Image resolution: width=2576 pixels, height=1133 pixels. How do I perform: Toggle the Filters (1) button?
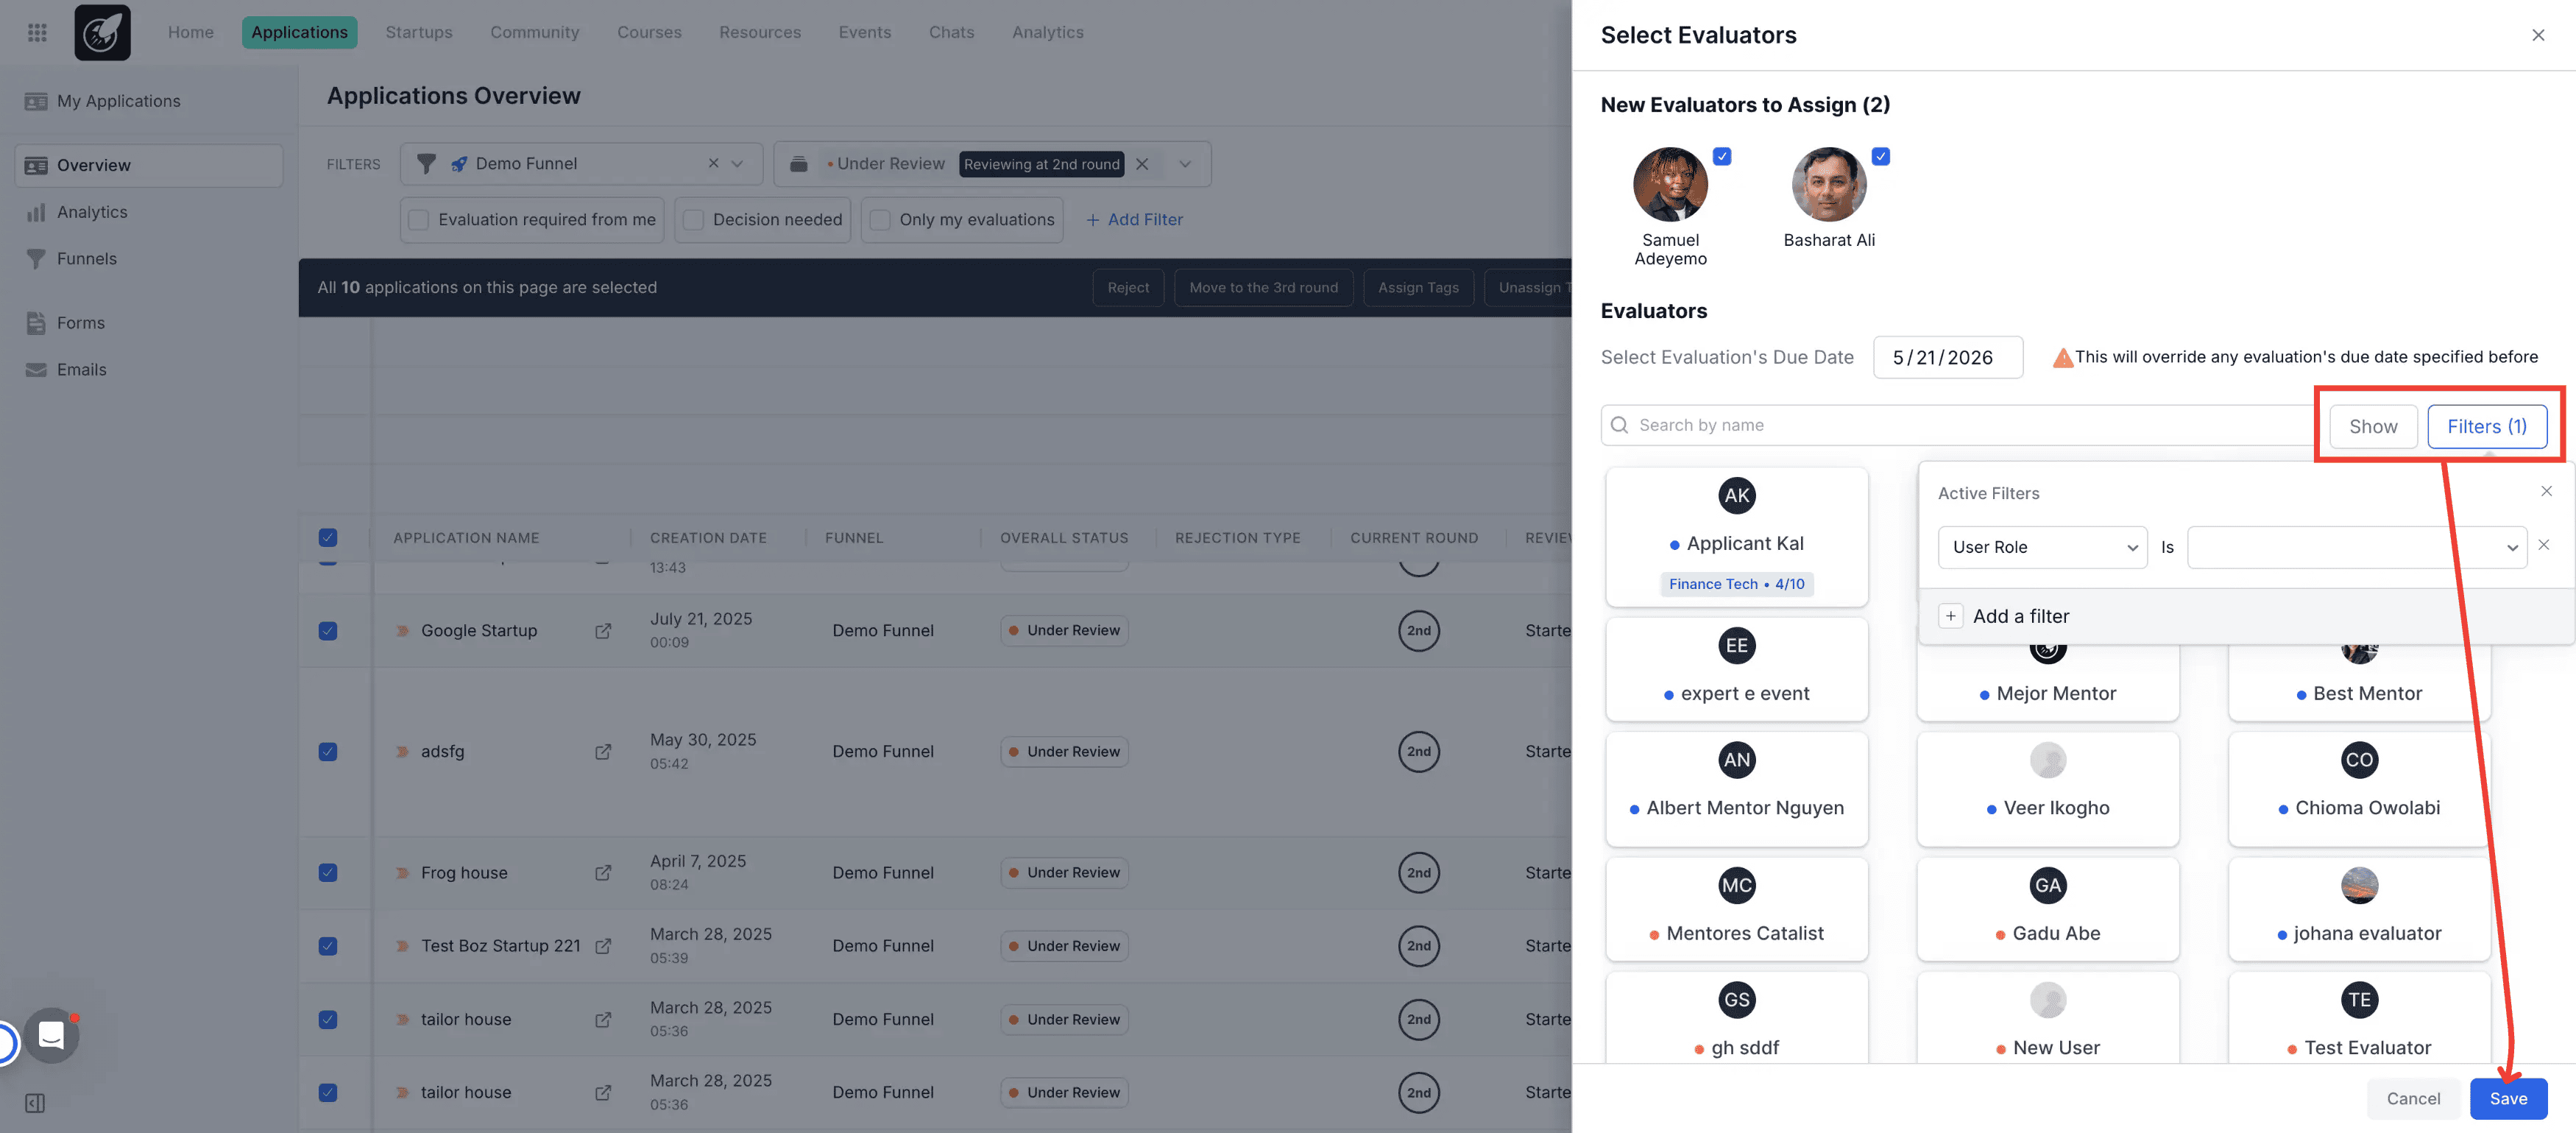2487,426
